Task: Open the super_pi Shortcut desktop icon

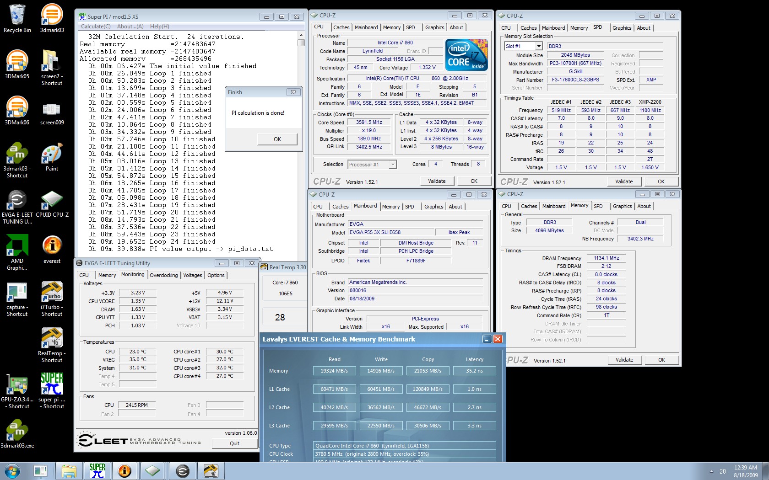Action: click(x=52, y=391)
